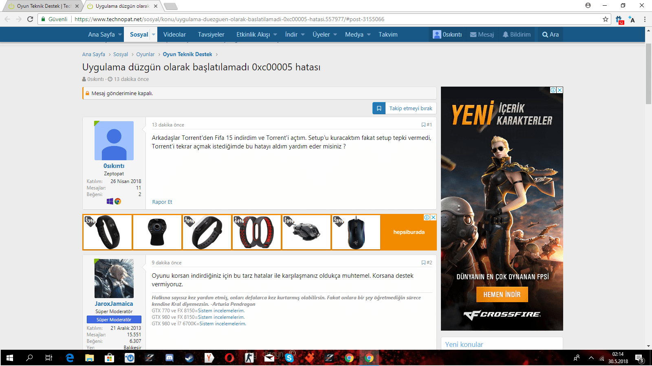Go back to the previous page

pyautogui.click(x=7, y=19)
